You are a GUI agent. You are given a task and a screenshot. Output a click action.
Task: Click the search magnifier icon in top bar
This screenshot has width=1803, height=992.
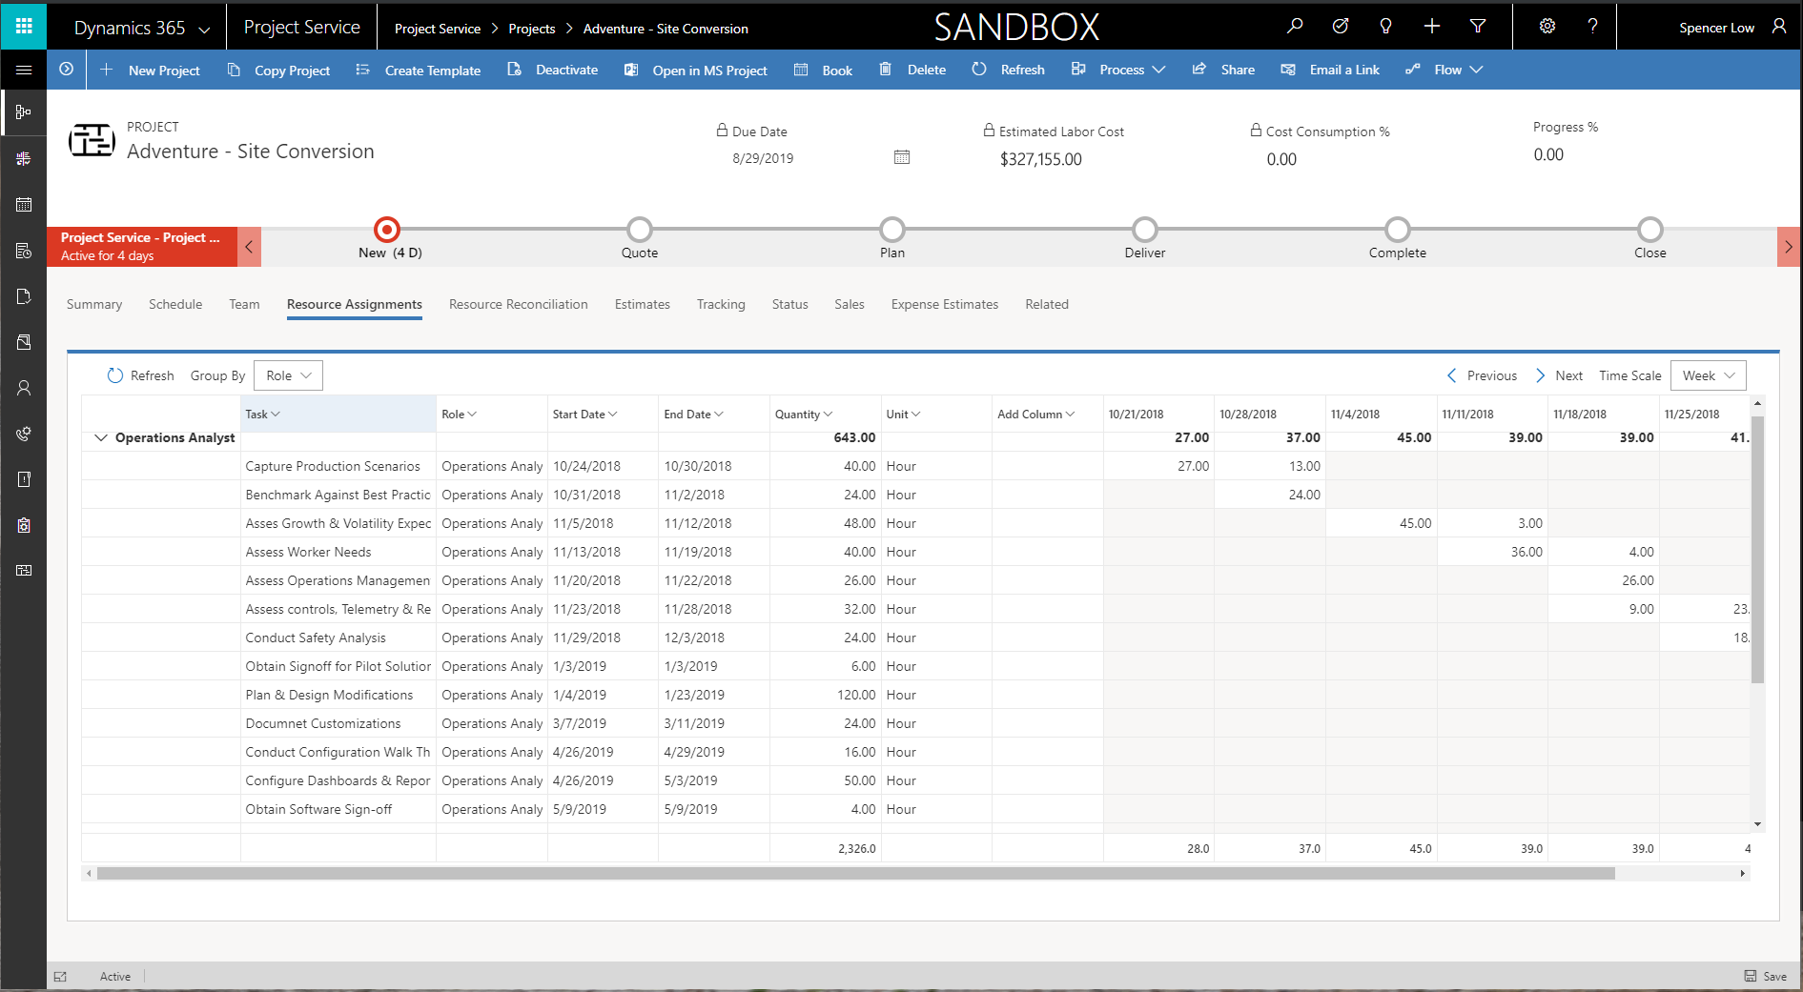1294,27
